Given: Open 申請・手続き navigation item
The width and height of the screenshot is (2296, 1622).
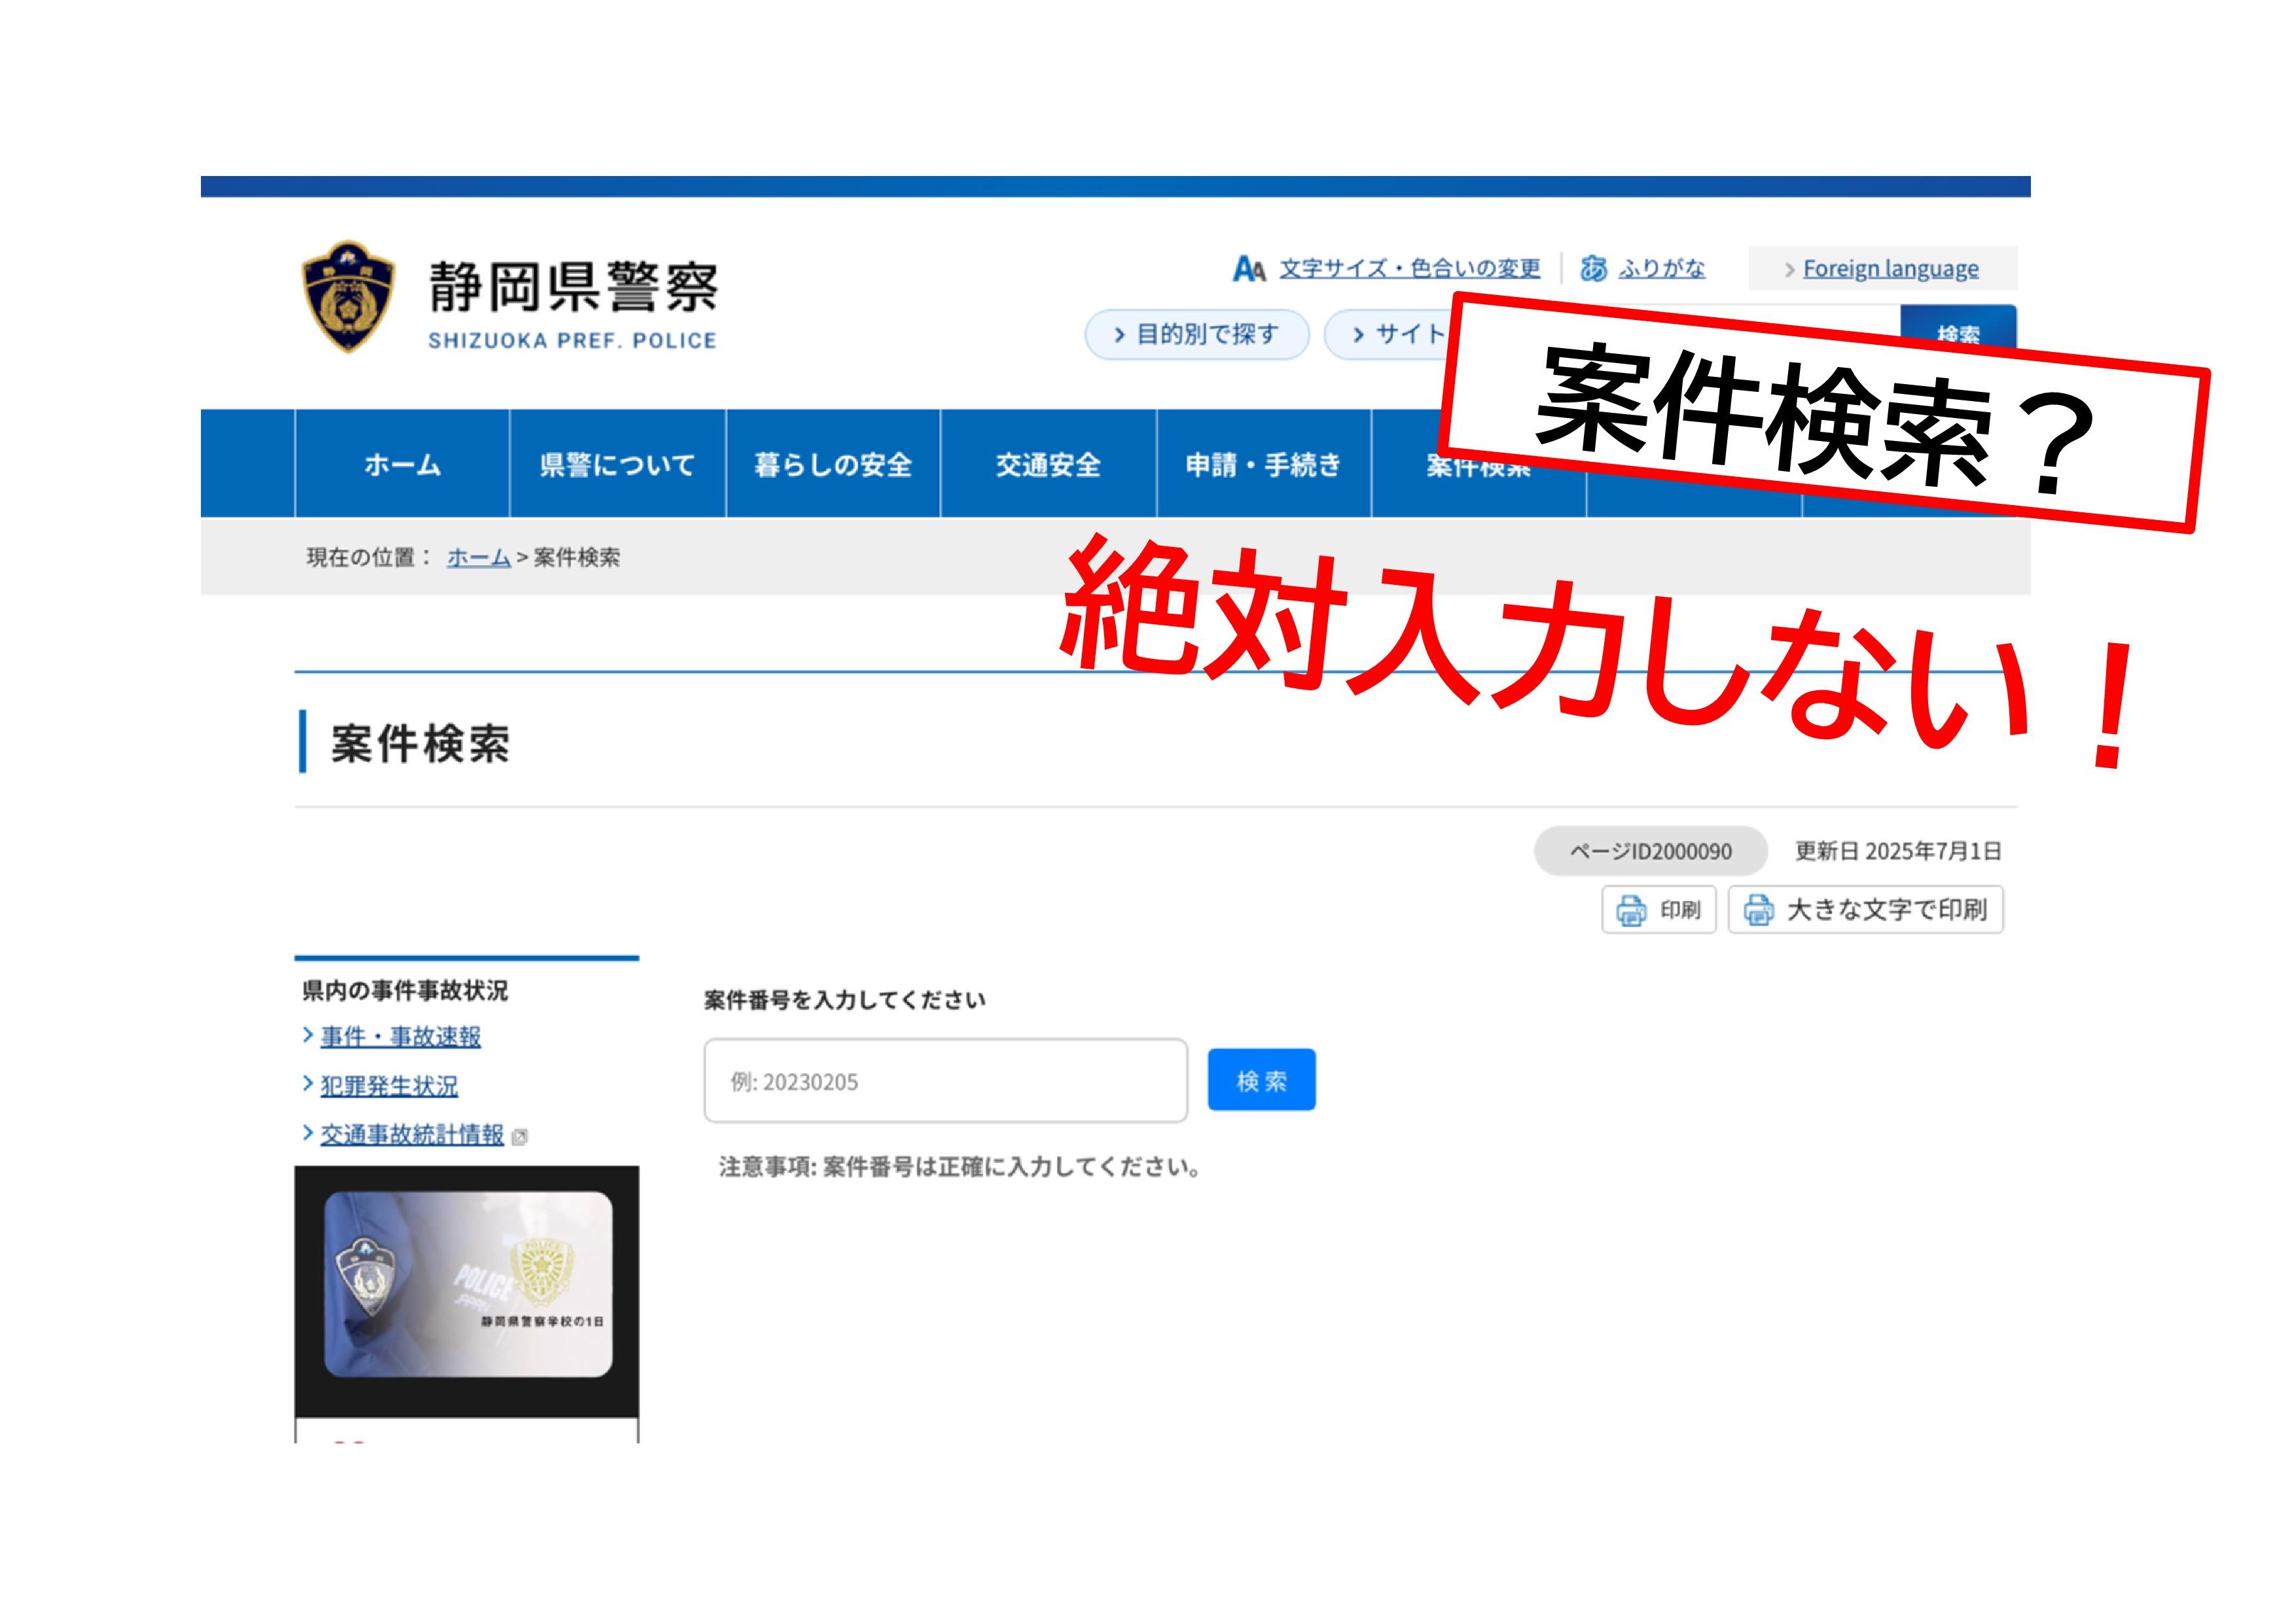Looking at the screenshot, I should pos(1263,465).
